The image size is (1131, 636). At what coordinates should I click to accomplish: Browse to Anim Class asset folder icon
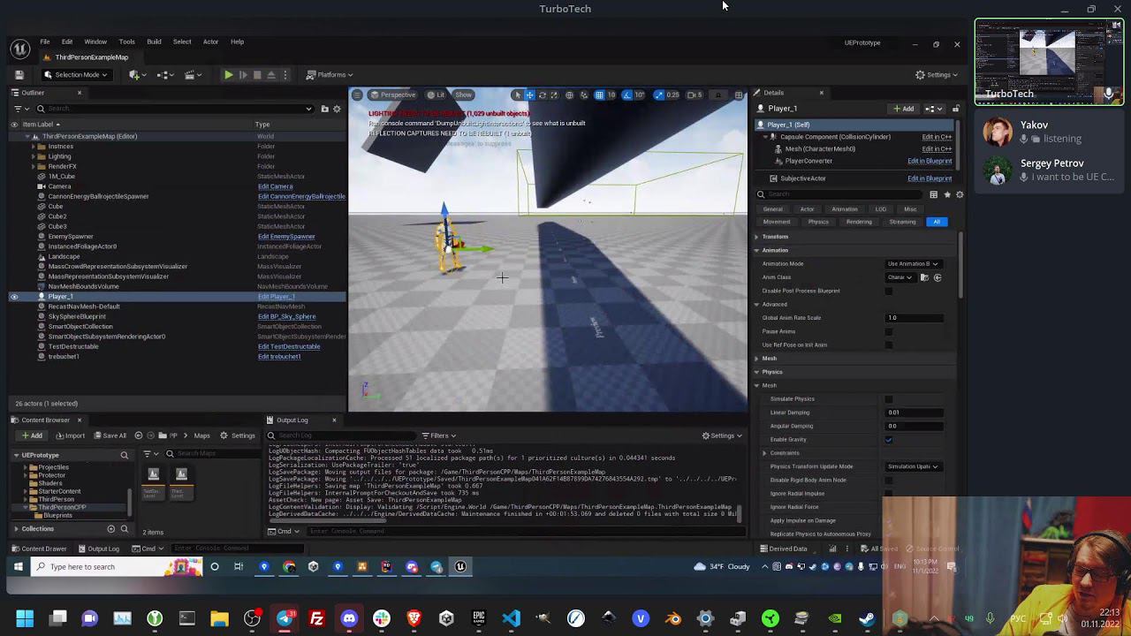[x=924, y=277]
